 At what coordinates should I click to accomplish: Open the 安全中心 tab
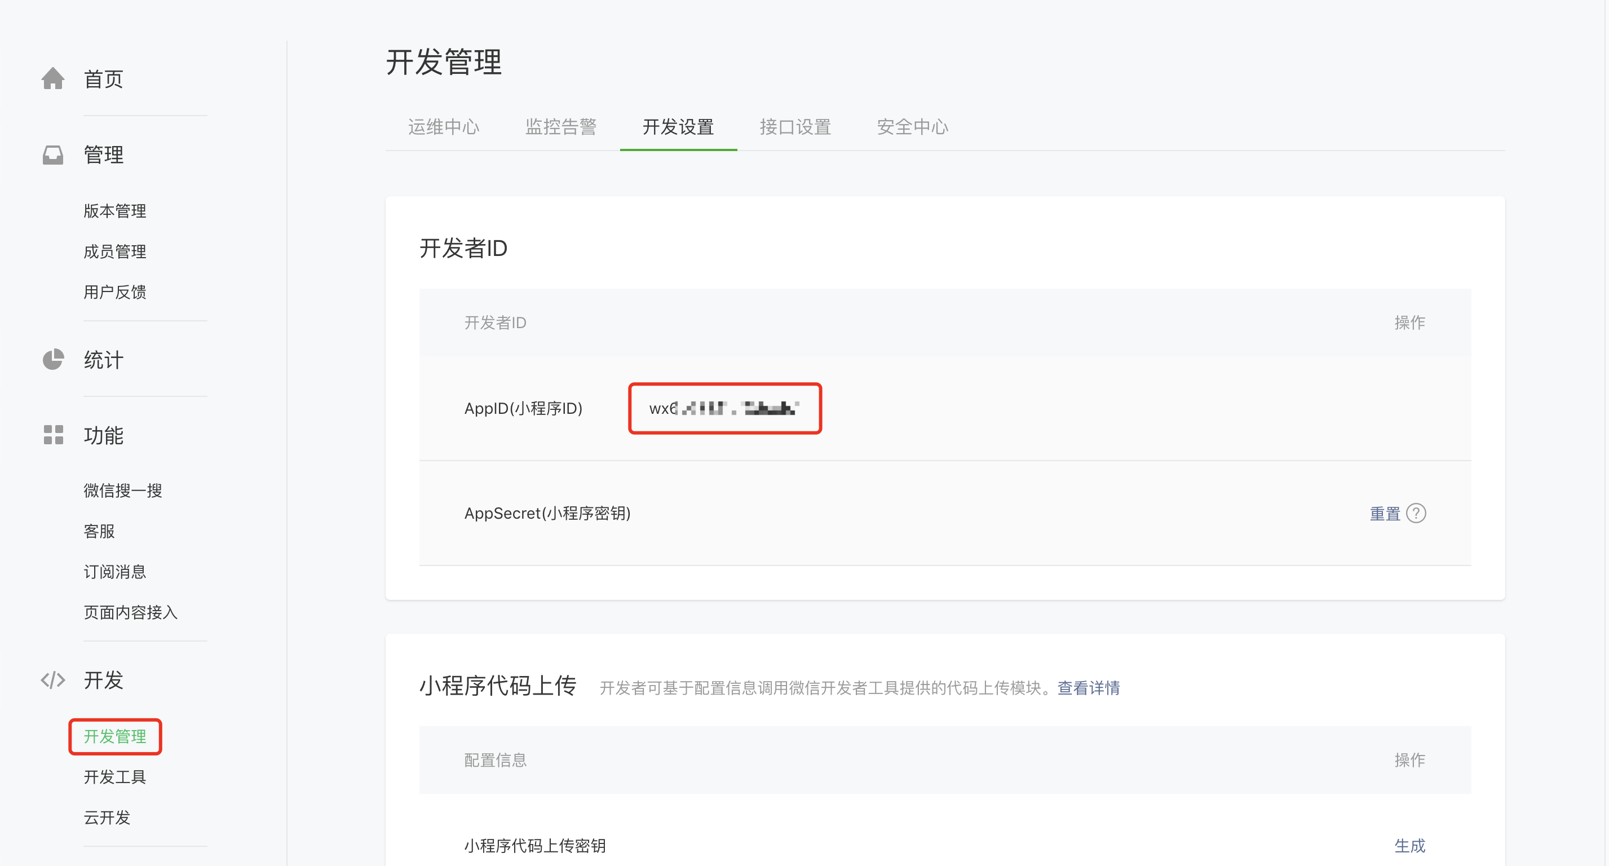913,127
